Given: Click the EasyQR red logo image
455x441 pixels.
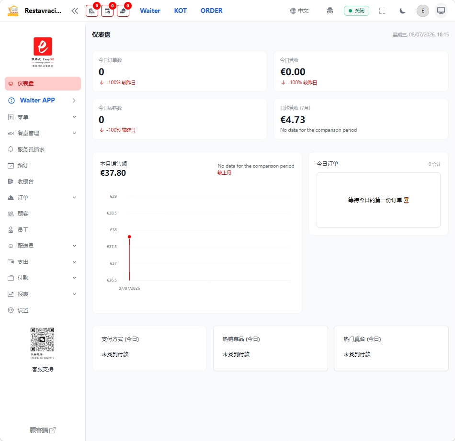Looking at the screenshot, I should [43, 52].
